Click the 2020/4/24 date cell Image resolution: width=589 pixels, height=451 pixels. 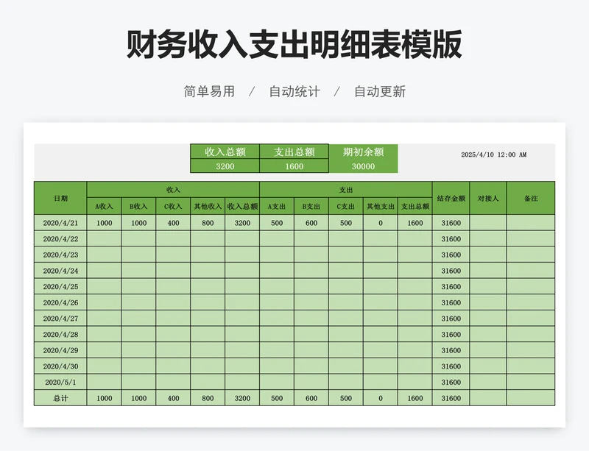tap(60, 271)
